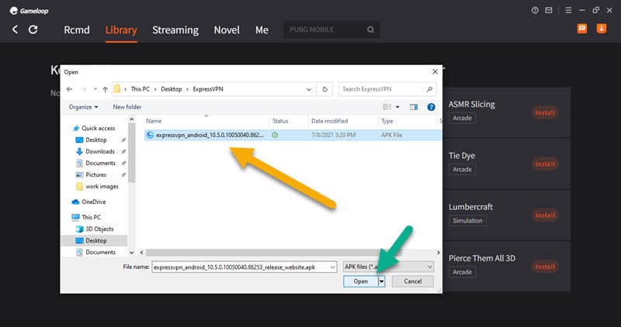621x327 pixels.
Task: Go up one folder level
Action: [x=105, y=89]
